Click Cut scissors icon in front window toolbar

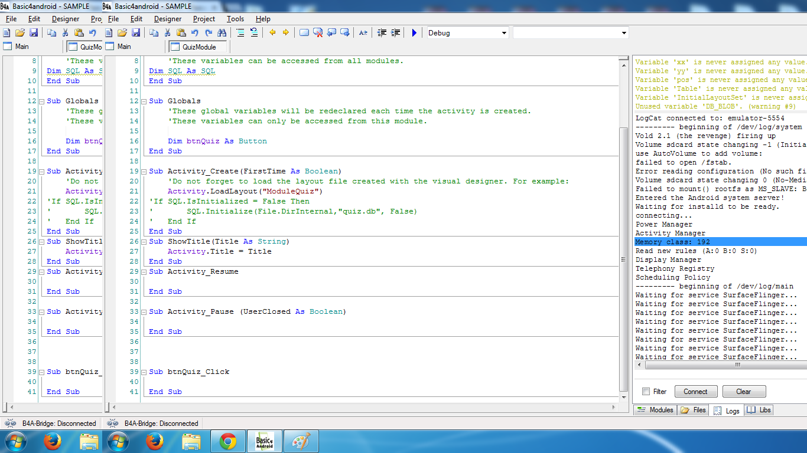[168, 33]
